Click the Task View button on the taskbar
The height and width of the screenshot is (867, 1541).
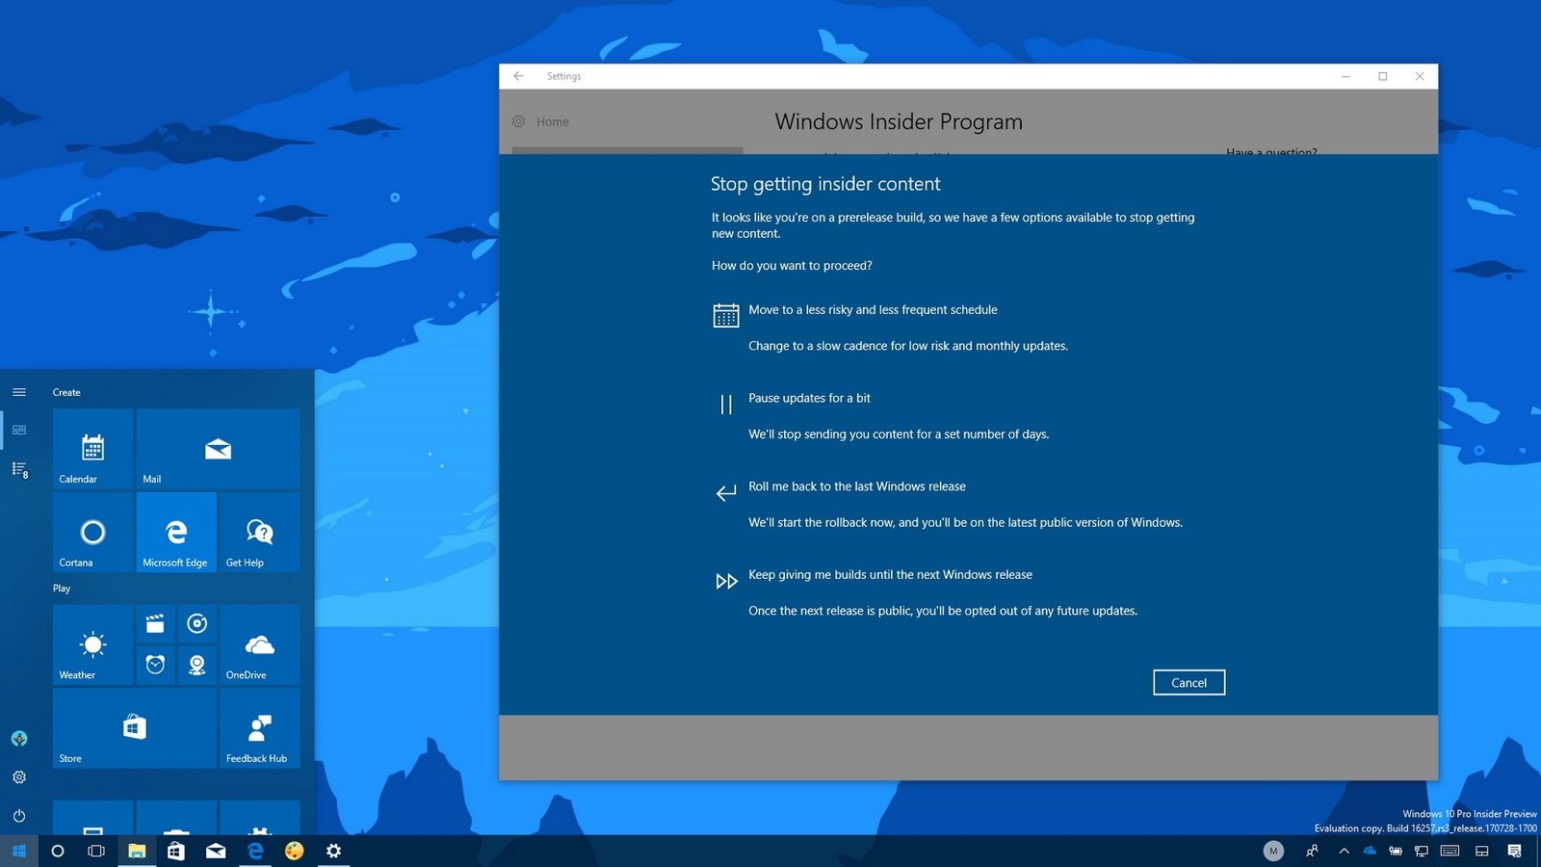point(96,851)
